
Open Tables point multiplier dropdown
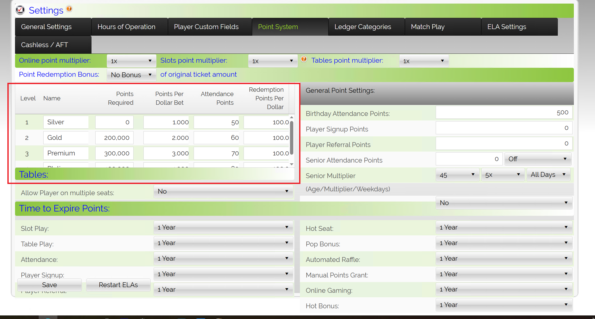pyautogui.click(x=424, y=61)
